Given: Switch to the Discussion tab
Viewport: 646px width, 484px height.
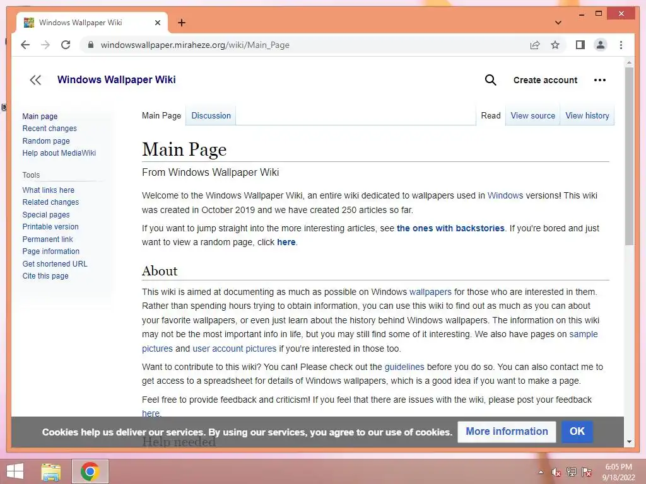Looking at the screenshot, I should (x=211, y=116).
